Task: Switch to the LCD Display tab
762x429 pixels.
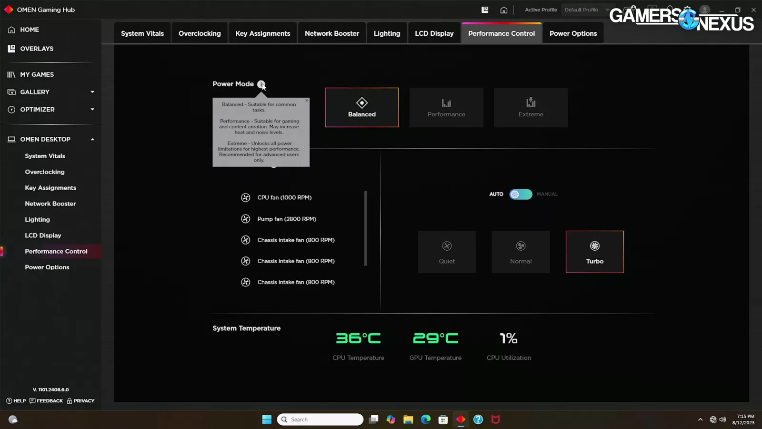Action: point(434,33)
